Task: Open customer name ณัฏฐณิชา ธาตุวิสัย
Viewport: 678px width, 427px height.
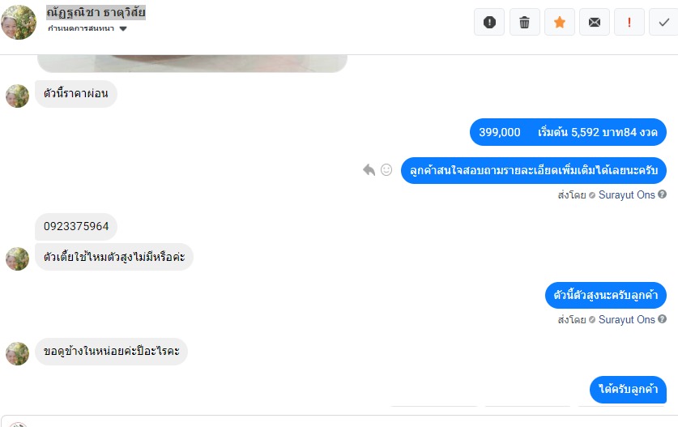Action: (x=96, y=12)
